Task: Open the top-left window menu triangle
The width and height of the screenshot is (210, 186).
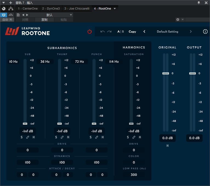Action: point(4,3)
